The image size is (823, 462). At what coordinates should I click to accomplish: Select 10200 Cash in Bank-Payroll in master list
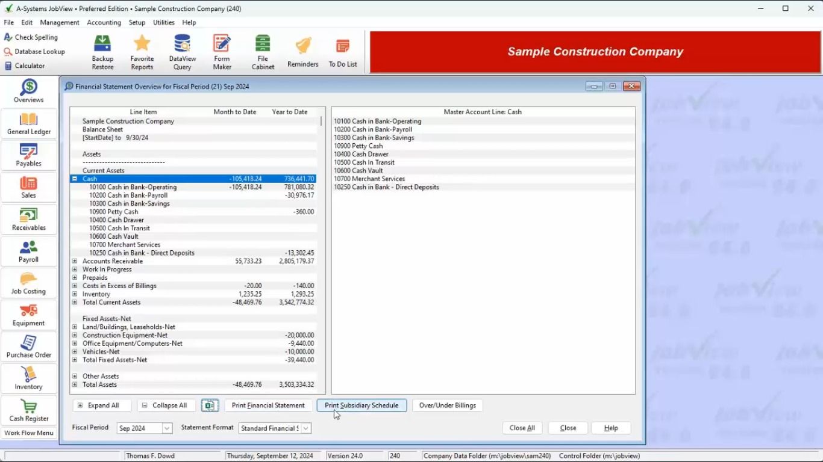[x=373, y=129]
